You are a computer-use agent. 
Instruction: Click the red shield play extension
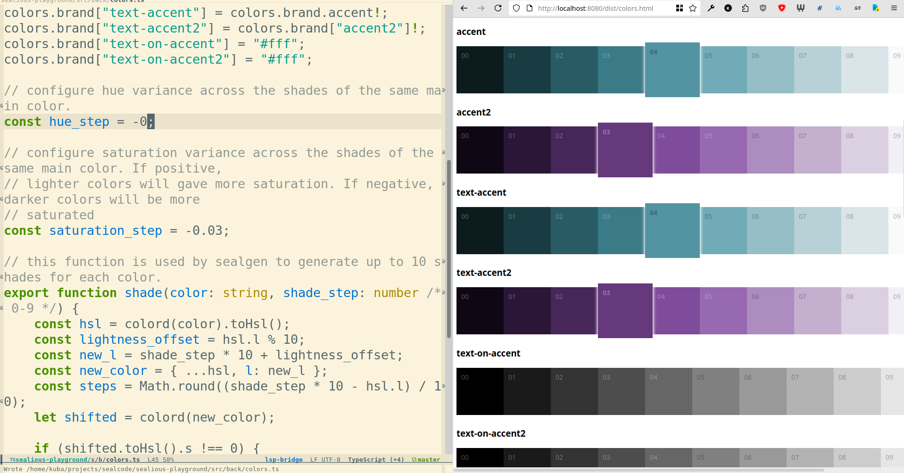click(x=781, y=8)
